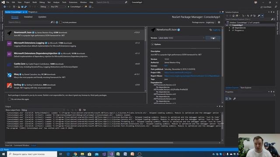Click the Open File toolbar icon
The width and height of the screenshot is (280, 157).
(x=19, y=7)
